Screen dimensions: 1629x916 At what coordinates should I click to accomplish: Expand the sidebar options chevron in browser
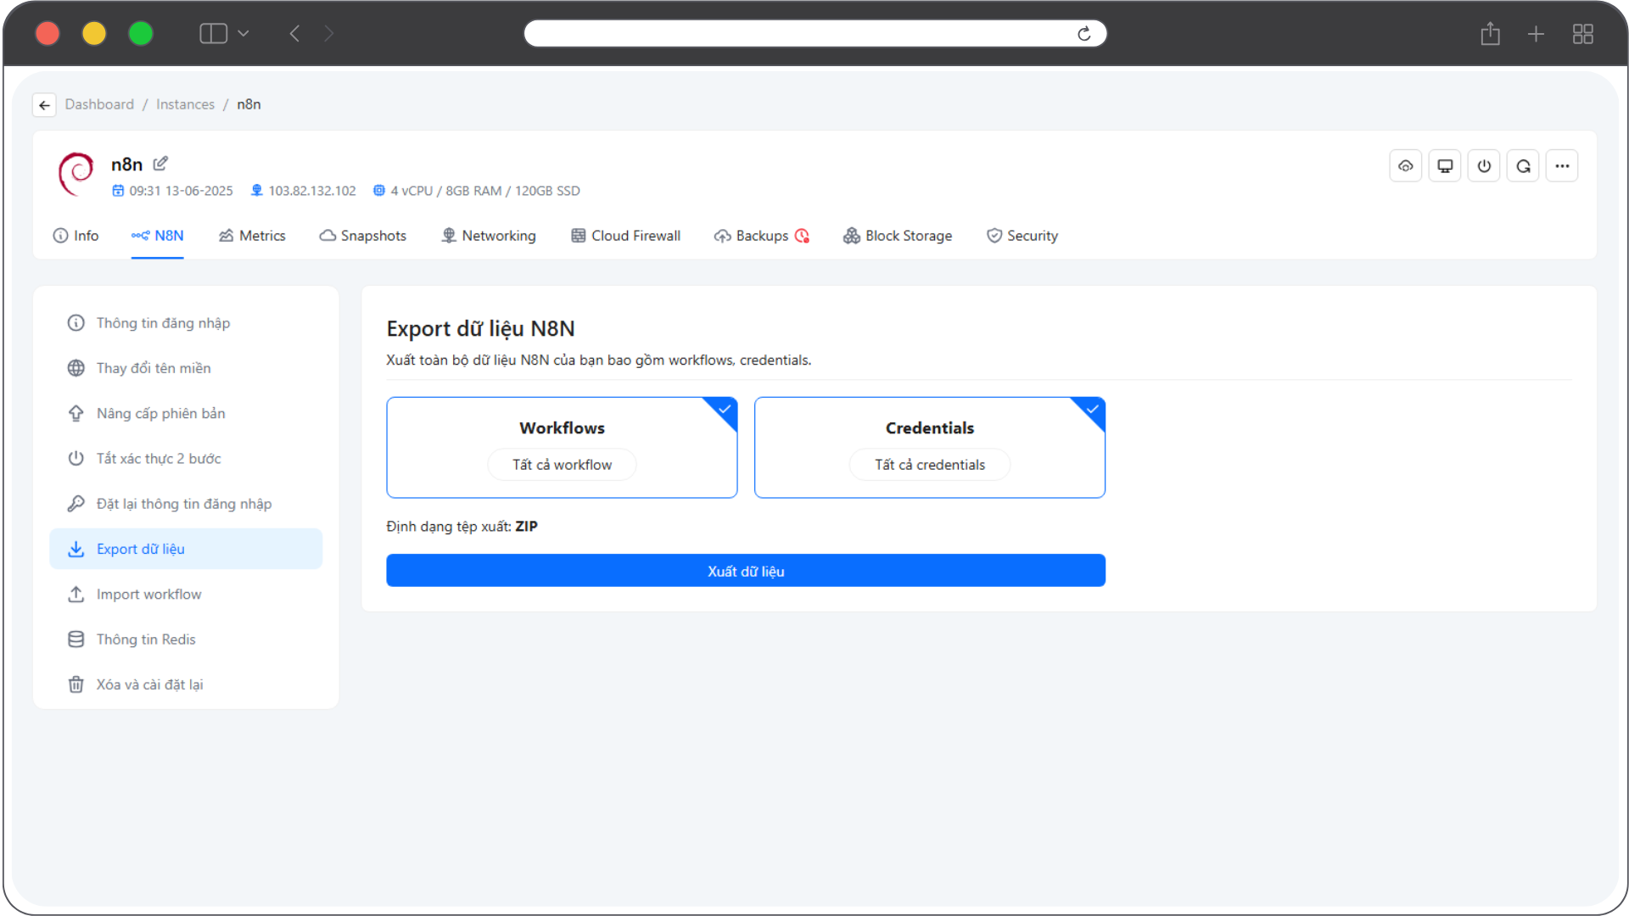(244, 33)
